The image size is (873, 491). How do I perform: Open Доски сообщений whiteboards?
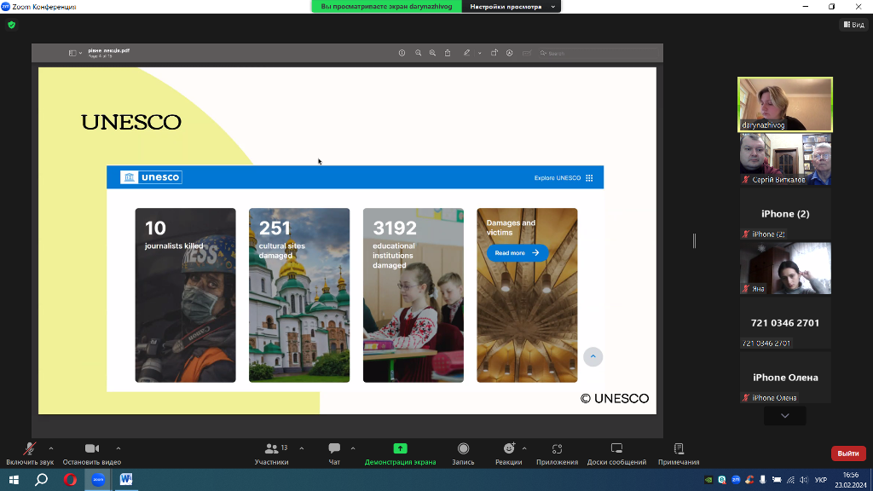pos(616,453)
